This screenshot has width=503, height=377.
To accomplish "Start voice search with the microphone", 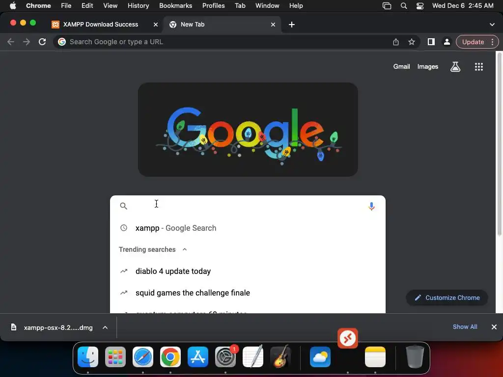I will click(x=371, y=206).
